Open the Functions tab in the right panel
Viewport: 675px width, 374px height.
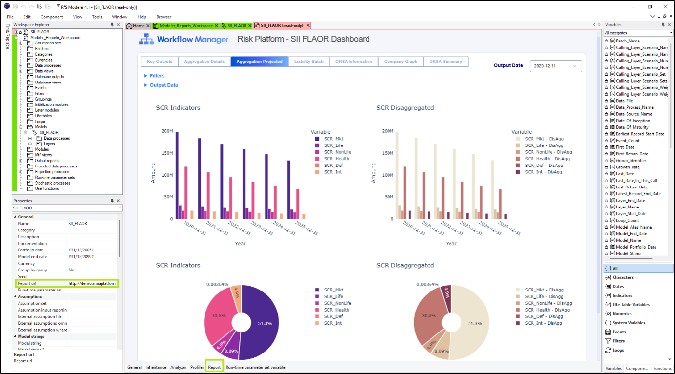tap(662, 368)
